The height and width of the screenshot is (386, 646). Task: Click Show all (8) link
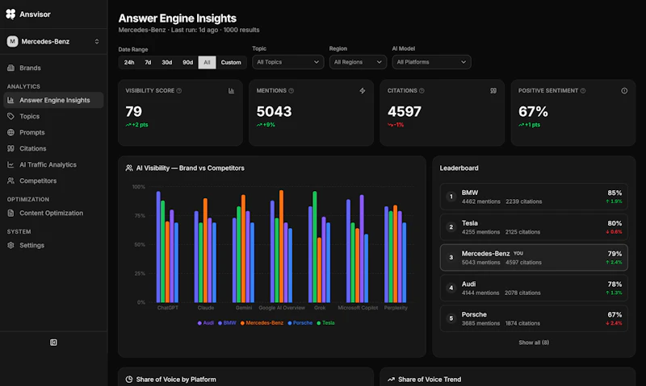[x=534, y=342]
